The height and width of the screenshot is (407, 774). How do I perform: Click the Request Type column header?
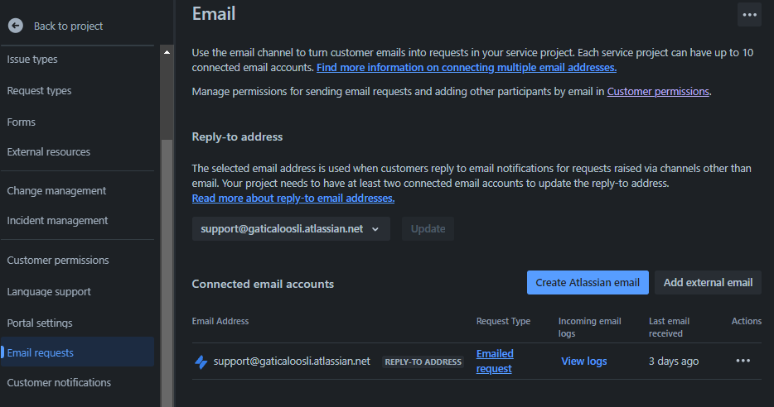coord(503,321)
